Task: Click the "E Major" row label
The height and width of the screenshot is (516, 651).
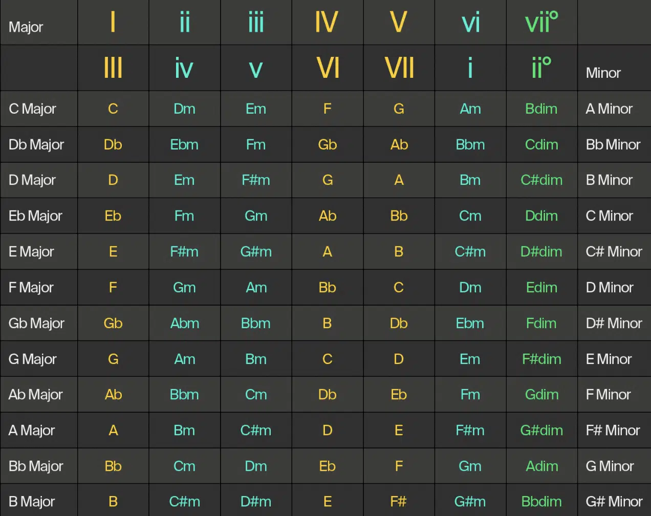Action: [x=31, y=252]
